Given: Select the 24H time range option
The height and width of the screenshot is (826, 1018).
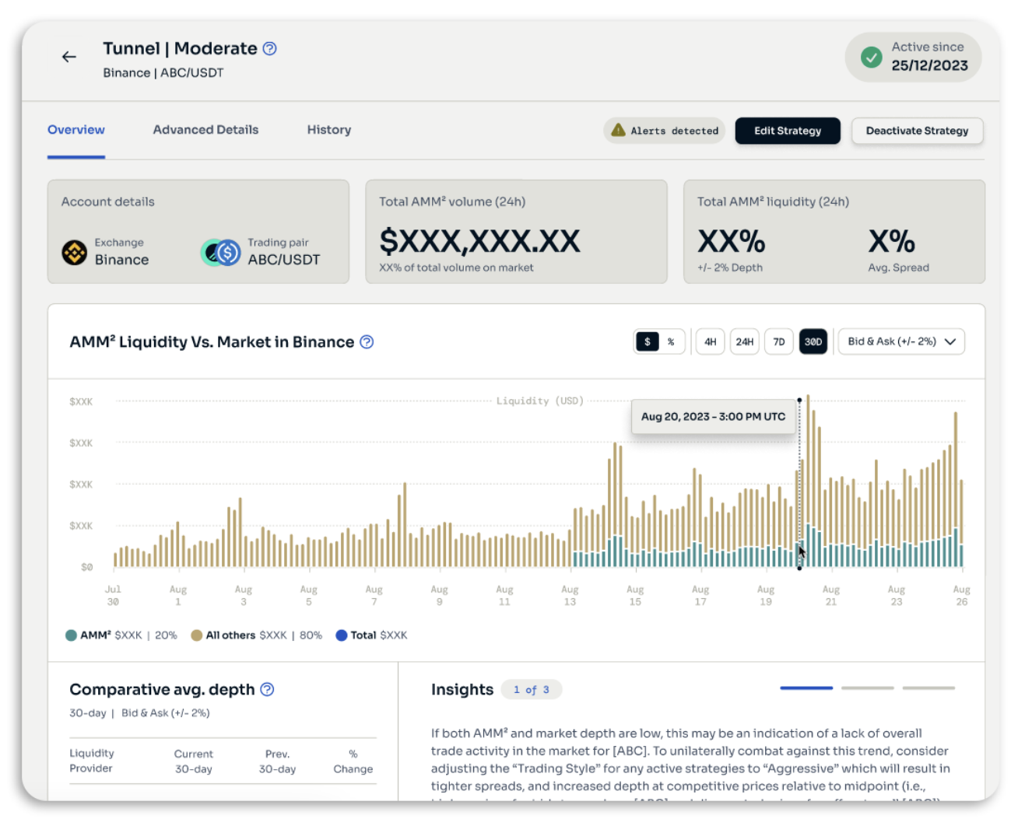Looking at the screenshot, I should click(x=744, y=342).
